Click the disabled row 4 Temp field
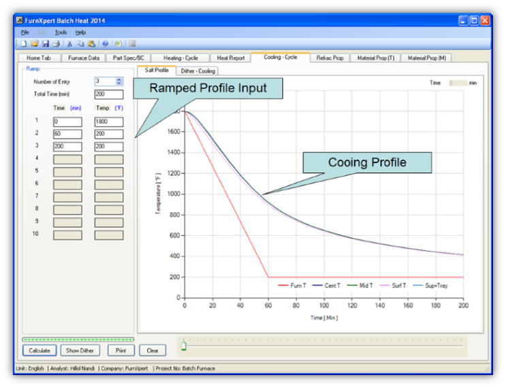 click(109, 160)
